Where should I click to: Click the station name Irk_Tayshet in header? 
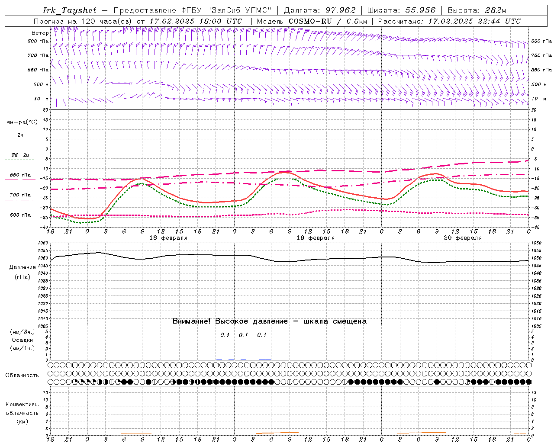pos(70,10)
